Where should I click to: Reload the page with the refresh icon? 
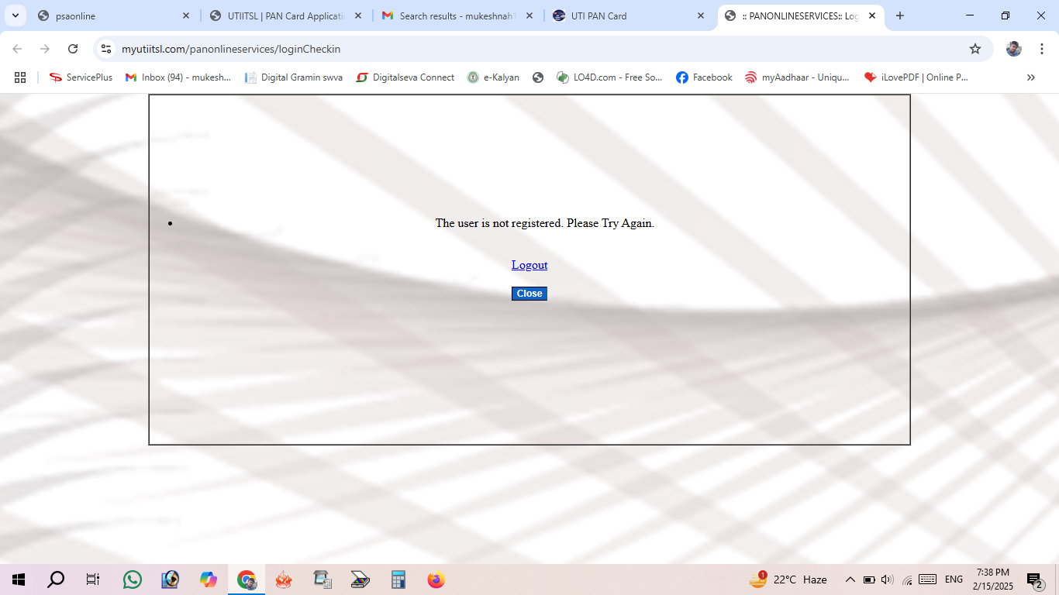(x=73, y=49)
